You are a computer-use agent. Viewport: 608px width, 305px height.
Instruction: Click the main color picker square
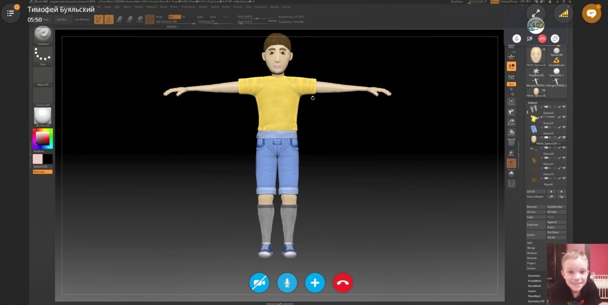[43, 139]
